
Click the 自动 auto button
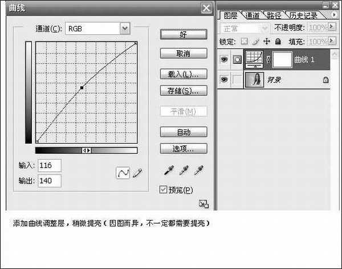coord(183,132)
